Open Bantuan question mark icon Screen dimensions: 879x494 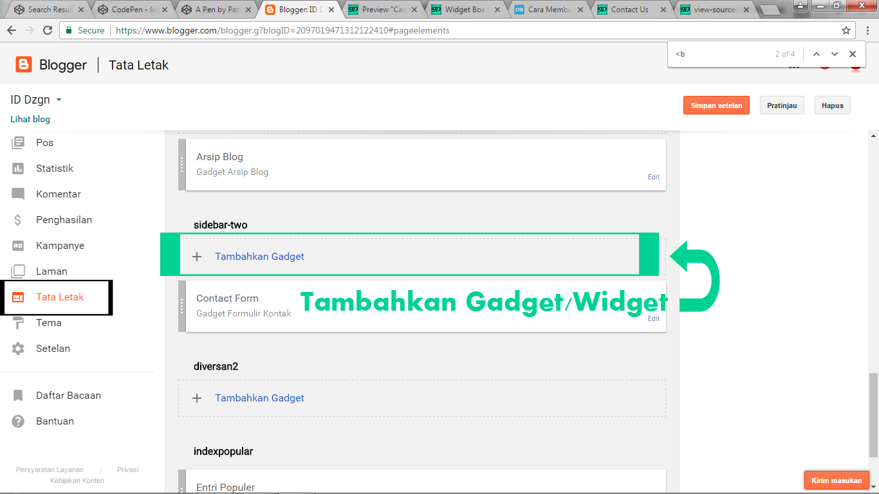coord(18,421)
